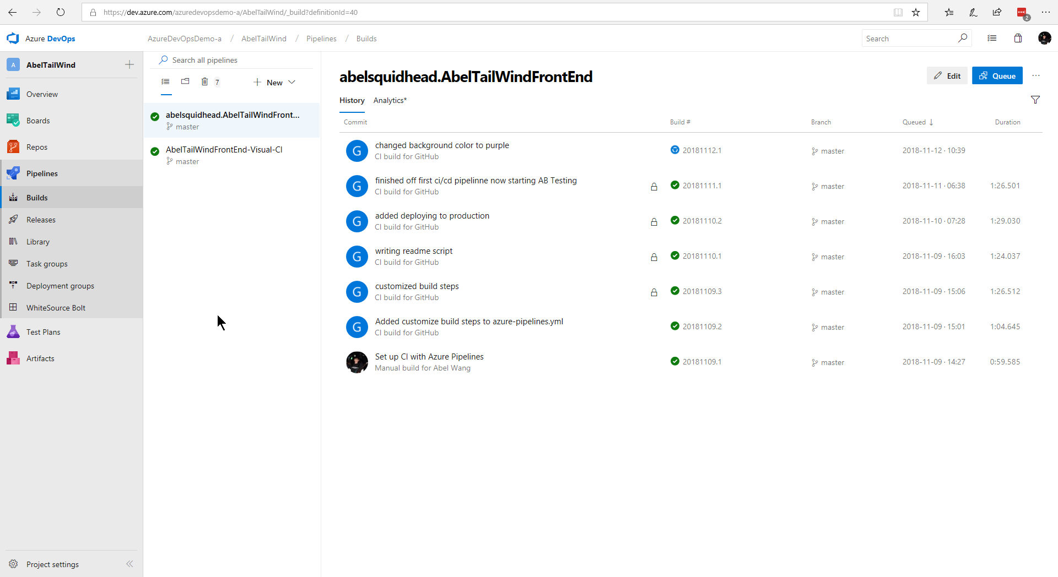Click the top Search box
Screen dimensions: 1058x577
916,39
